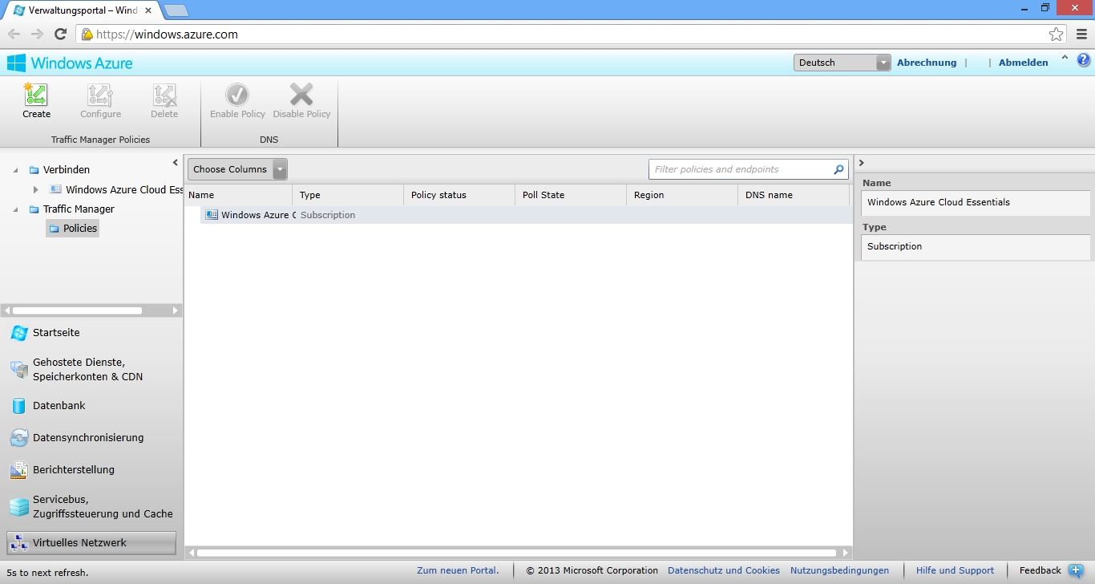This screenshot has width=1095, height=584.
Task: Collapse the left navigation pane arrow
Action: [176, 163]
